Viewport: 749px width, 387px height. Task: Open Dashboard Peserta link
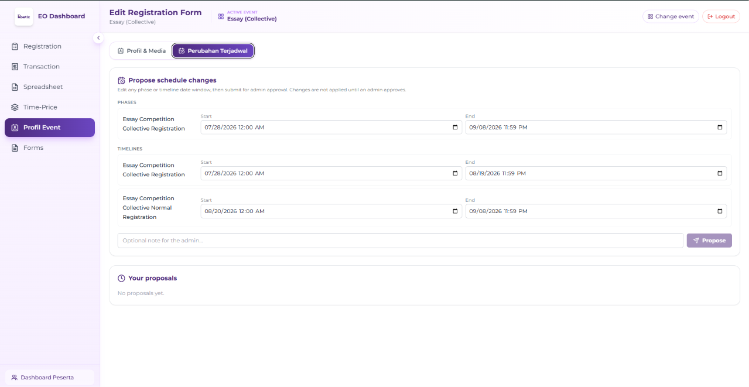50,378
